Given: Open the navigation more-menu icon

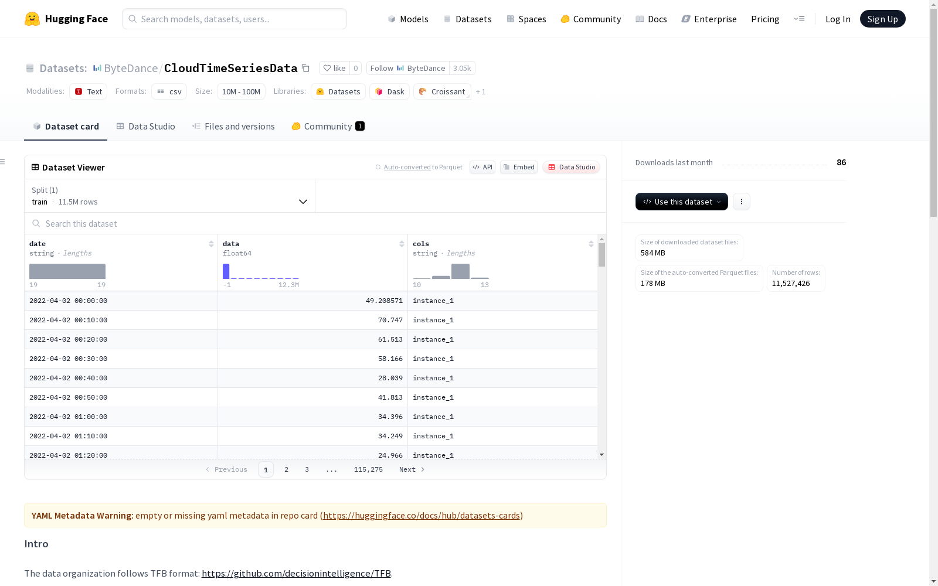Looking at the screenshot, I should [x=799, y=19].
